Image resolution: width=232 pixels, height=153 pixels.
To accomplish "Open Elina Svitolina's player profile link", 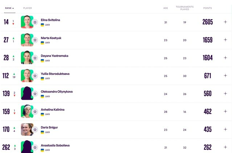I will (51, 20).
